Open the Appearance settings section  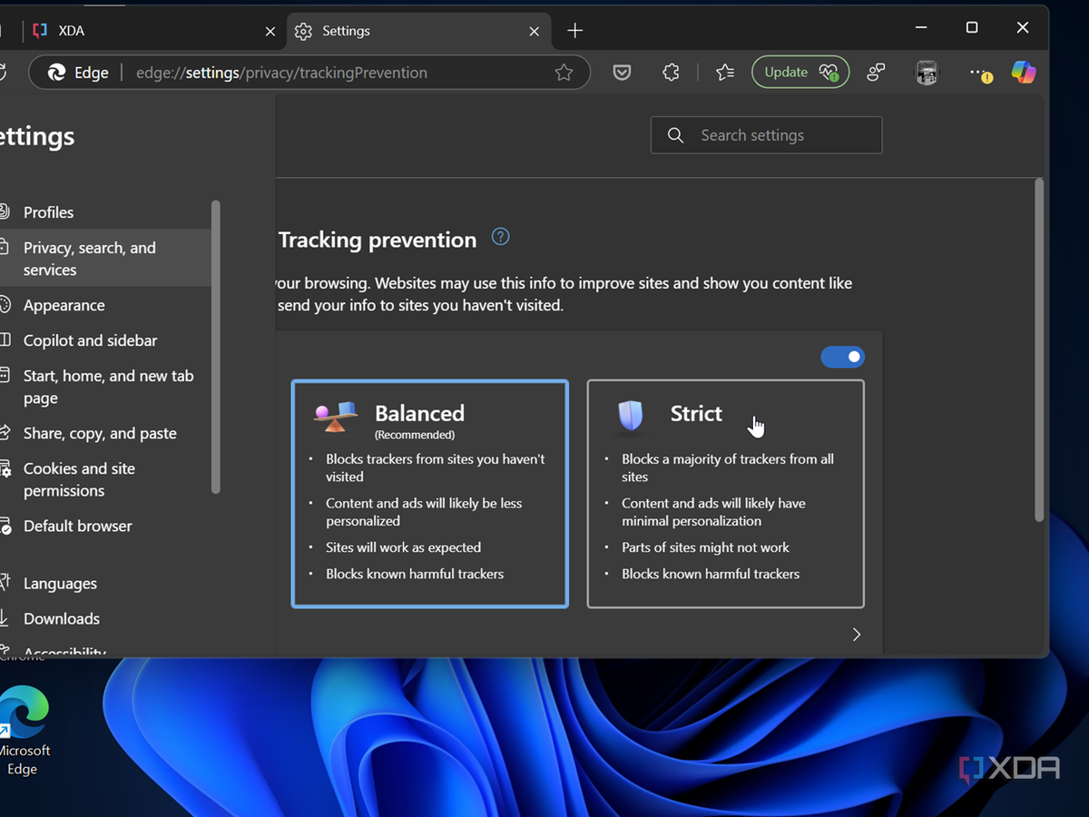coord(64,305)
